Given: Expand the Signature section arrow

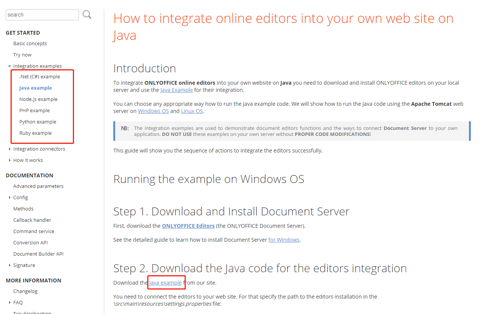Looking at the screenshot, I should (x=9, y=265).
